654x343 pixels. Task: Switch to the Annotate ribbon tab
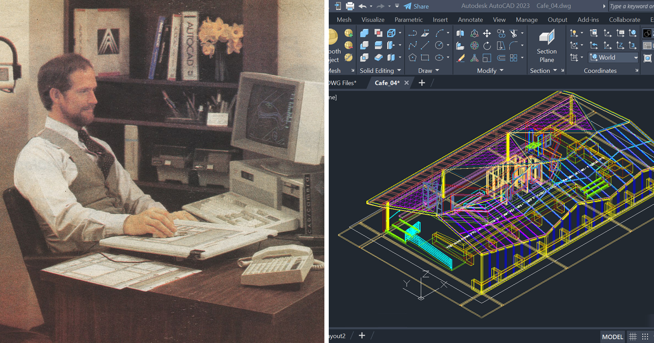(x=470, y=20)
